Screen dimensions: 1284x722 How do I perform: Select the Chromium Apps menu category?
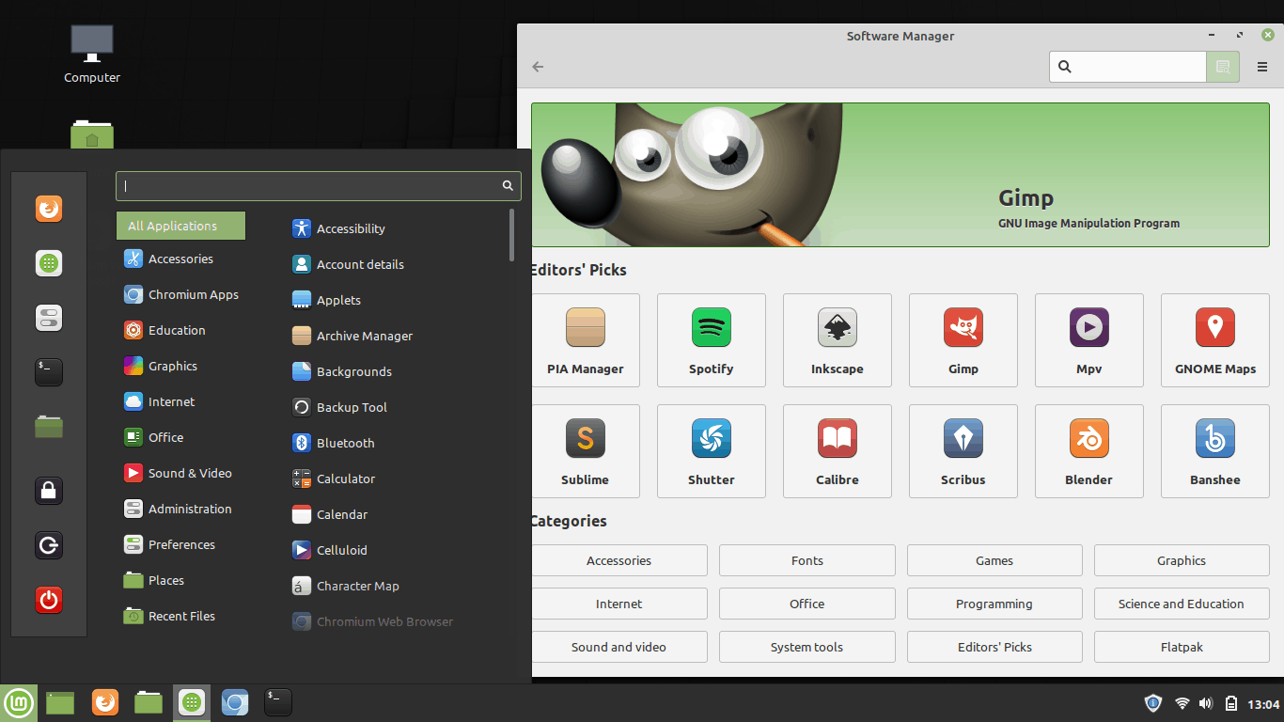[x=180, y=294]
